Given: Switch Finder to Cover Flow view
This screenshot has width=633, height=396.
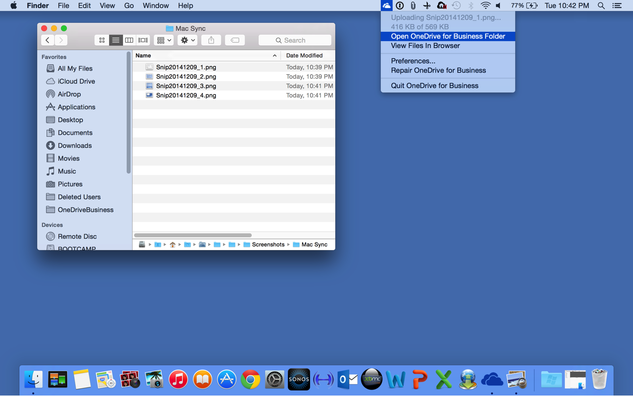Looking at the screenshot, I should pyautogui.click(x=143, y=41).
